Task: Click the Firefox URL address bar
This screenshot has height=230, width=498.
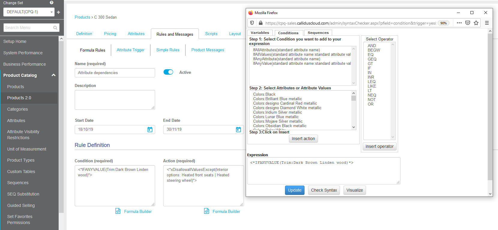Action: tap(350, 23)
